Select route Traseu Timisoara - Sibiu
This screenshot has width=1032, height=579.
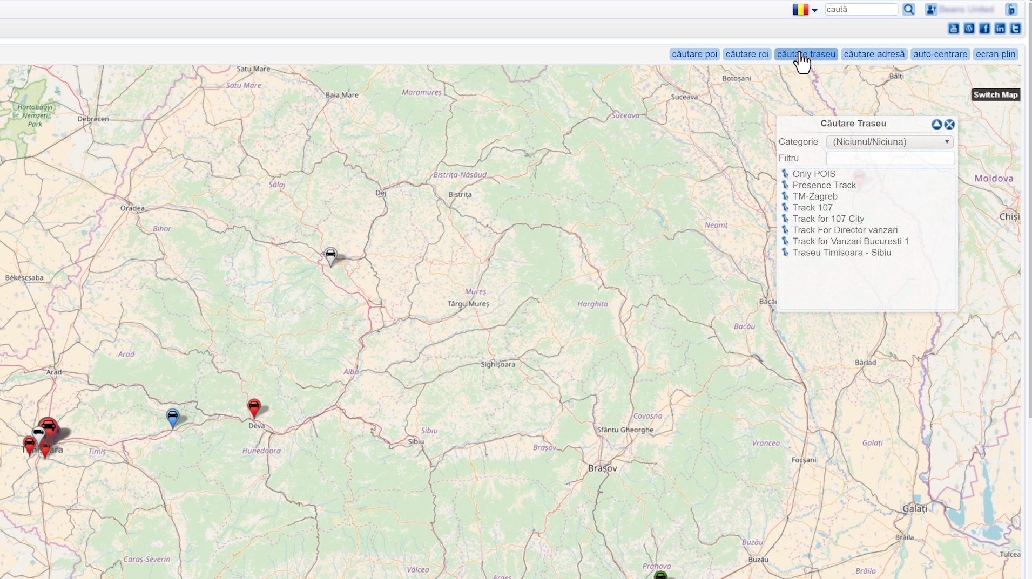[x=841, y=253]
